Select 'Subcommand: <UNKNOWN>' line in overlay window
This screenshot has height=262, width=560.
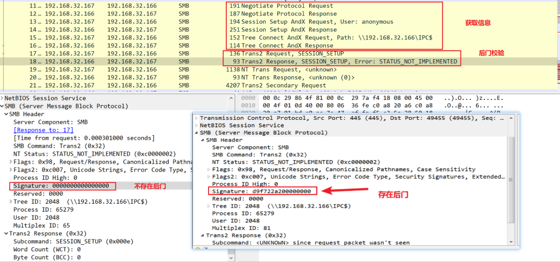(x=311, y=242)
